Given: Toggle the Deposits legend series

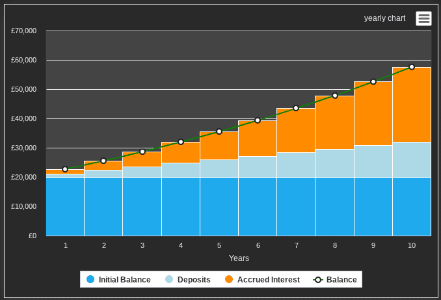Looking at the screenshot, I should [x=188, y=279].
